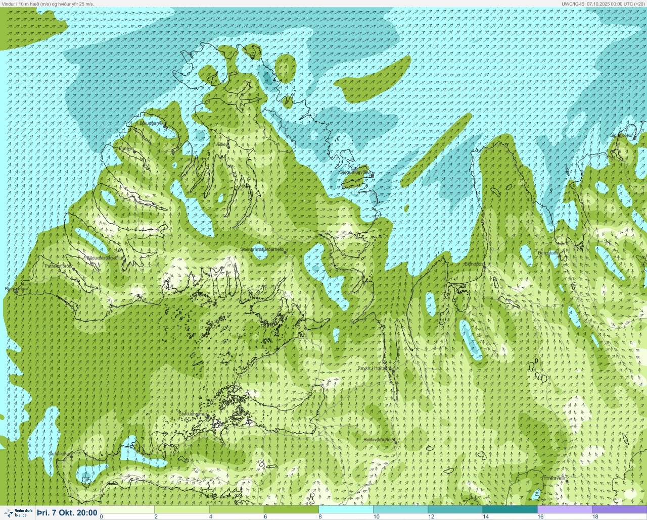Click the Hveravellir station label

coord(554,478)
